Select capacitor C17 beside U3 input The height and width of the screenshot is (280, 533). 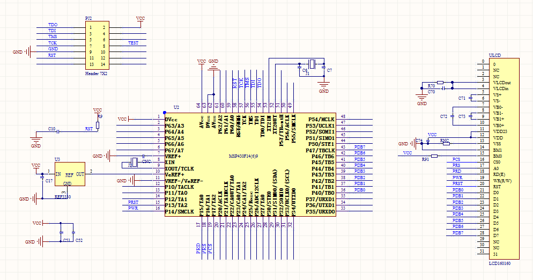pos(42,178)
